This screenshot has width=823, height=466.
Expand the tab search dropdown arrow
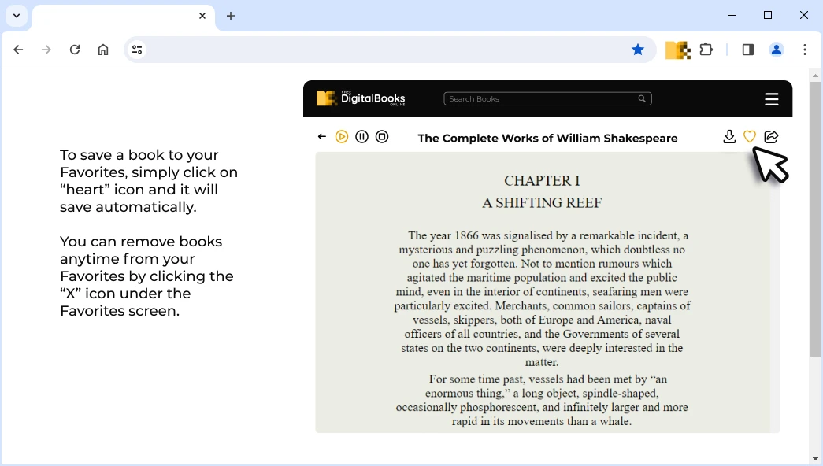[x=17, y=16]
